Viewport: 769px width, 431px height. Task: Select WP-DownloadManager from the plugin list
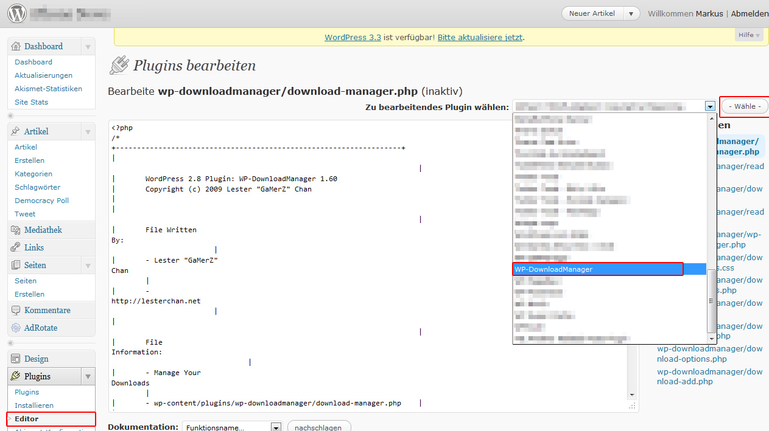tap(597, 269)
